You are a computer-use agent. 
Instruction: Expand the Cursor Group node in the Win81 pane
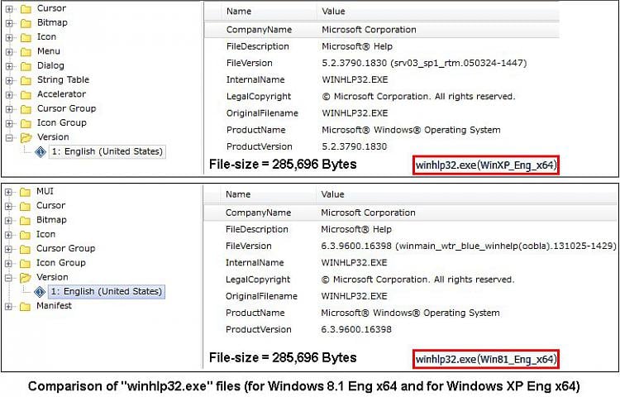(8, 249)
